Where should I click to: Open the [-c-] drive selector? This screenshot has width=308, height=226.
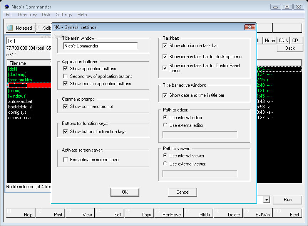coord(29,41)
